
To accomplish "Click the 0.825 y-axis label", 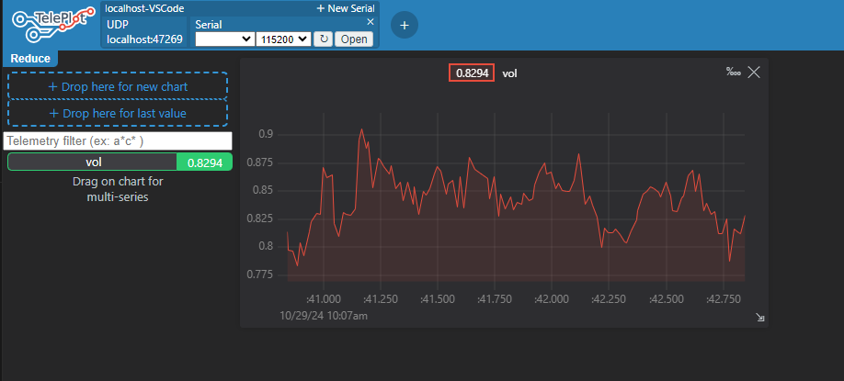I will click(x=260, y=219).
